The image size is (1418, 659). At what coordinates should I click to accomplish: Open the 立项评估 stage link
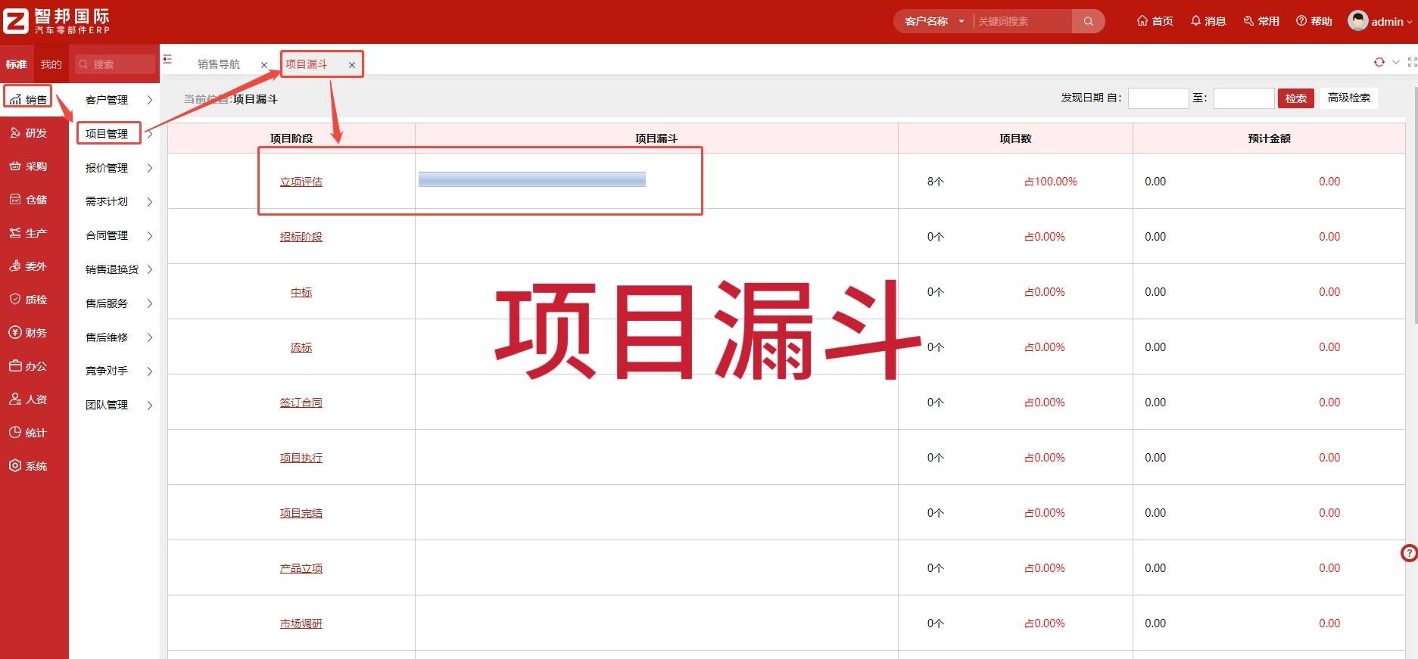tap(301, 182)
